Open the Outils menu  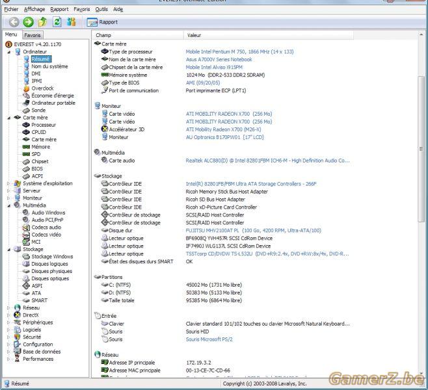[101, 9]
